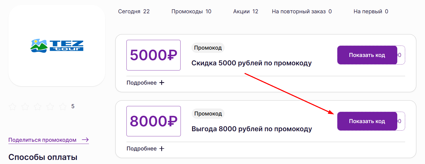Show the code for the 8000 rubles deal
The image size is (425, 164).
(x=367, y=121)
